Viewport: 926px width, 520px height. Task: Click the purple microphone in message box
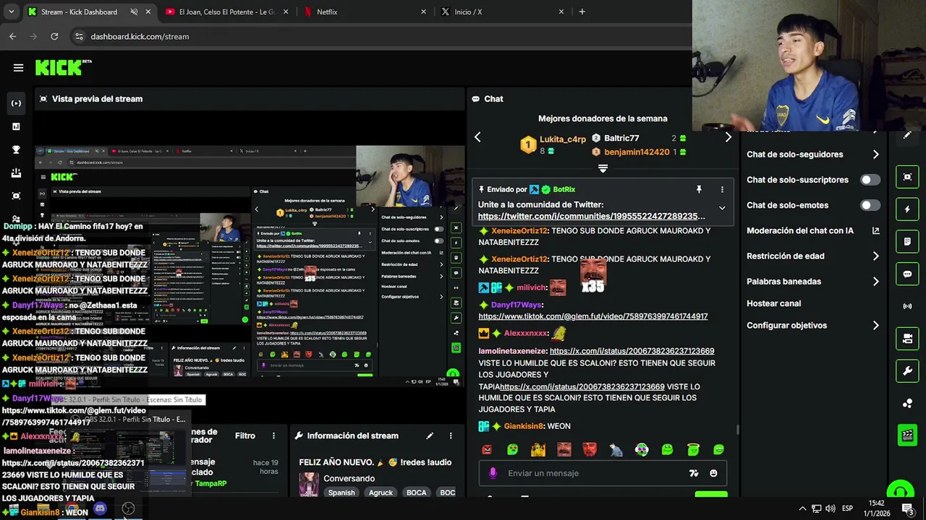point(493,473)
